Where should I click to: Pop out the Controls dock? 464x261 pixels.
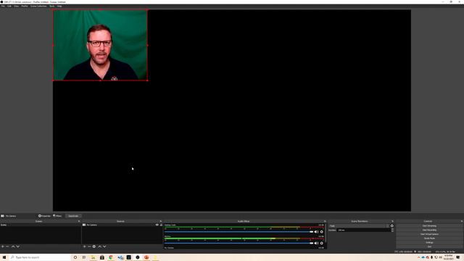462,221
